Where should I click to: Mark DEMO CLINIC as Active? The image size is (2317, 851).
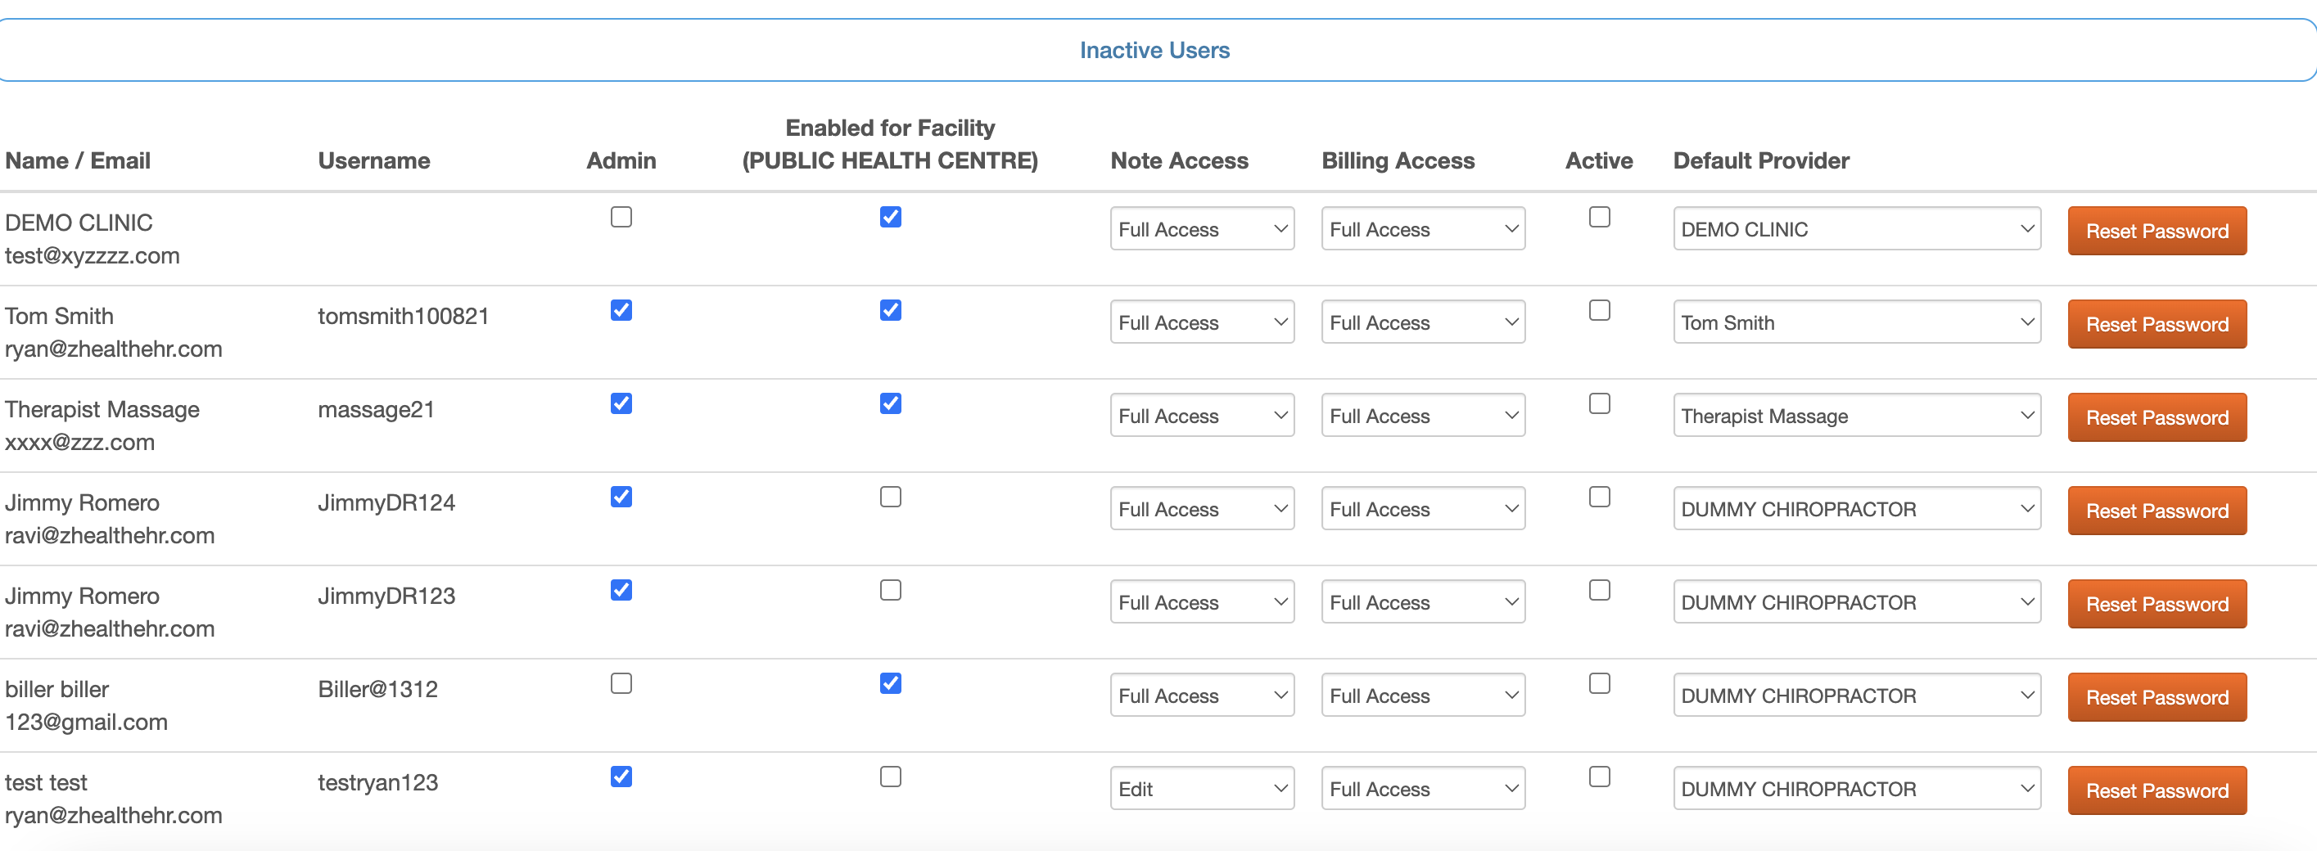(1599, 218)
